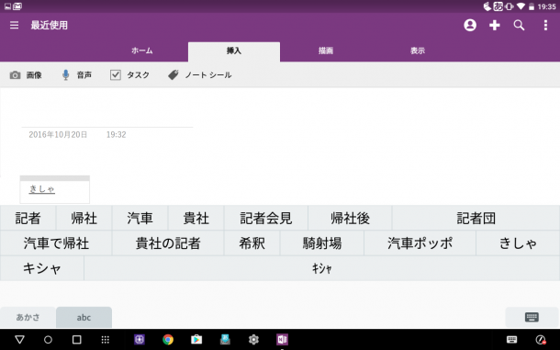This screenshot has width=560, height=350.
Task: Open search with the magnifier icon
Action: pos(519,26)
